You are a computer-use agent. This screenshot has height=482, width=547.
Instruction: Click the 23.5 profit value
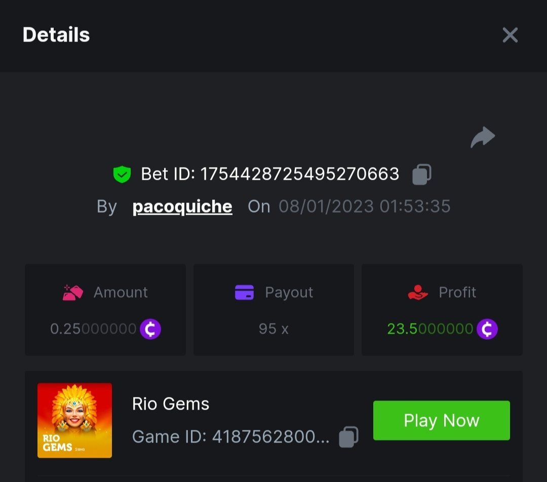[429, 329]
